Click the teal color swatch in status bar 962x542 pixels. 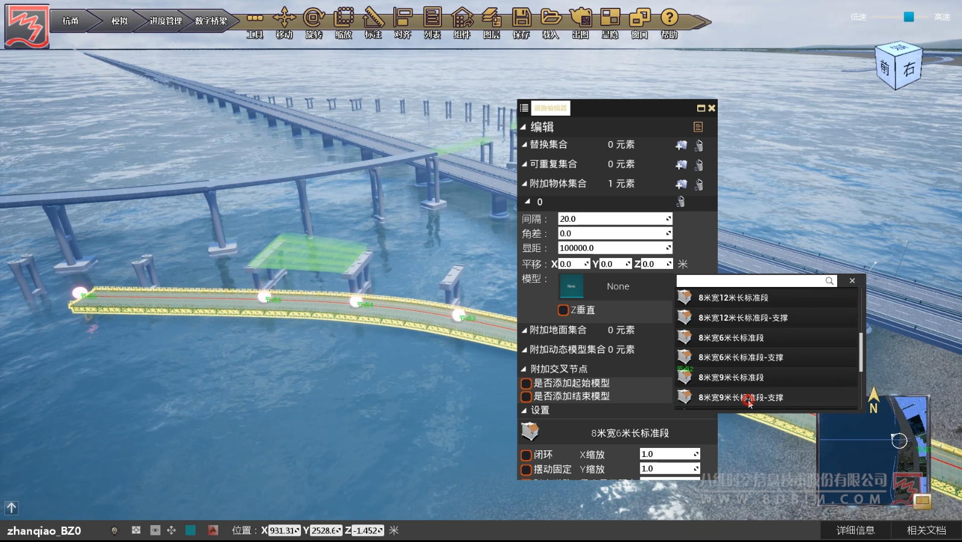coord(191,530)
